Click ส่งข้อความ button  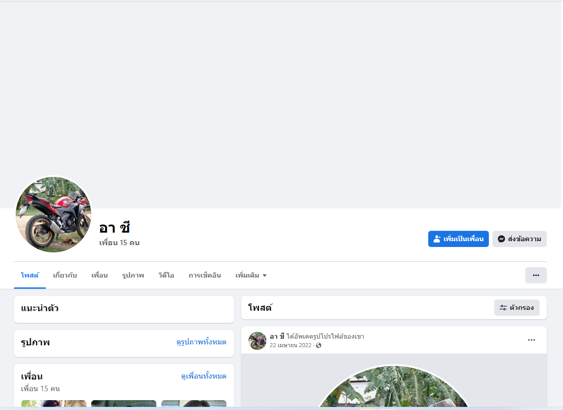[x=519, y=239]
